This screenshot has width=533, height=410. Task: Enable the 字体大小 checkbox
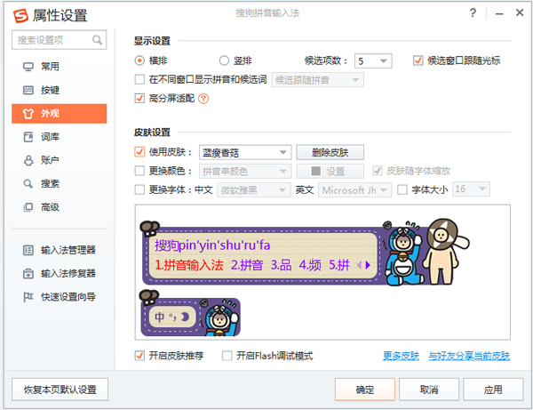click(402, 189)
